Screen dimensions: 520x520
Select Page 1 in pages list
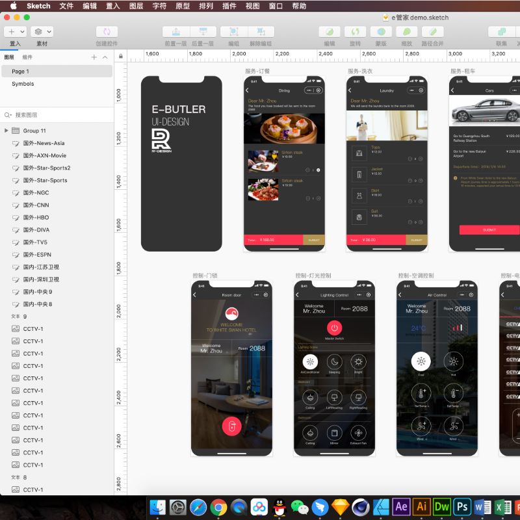57,71
